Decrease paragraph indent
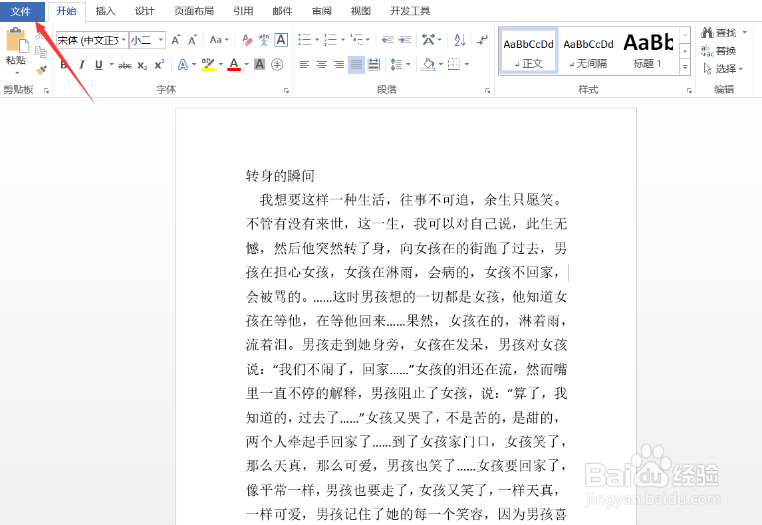Screen dimensions: 762x525 tap(388, 40)
